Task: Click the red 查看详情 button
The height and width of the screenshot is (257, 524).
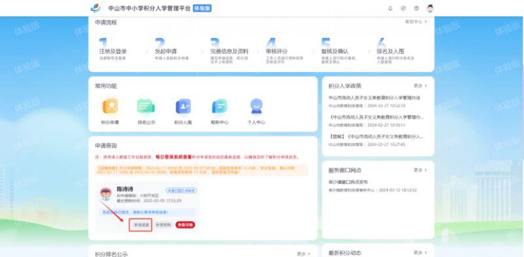Action: (185, 225)
